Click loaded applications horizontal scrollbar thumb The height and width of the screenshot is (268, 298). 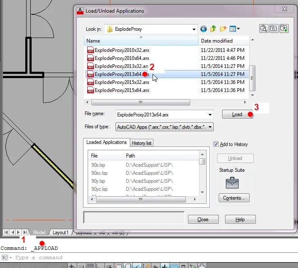point(141,199)
